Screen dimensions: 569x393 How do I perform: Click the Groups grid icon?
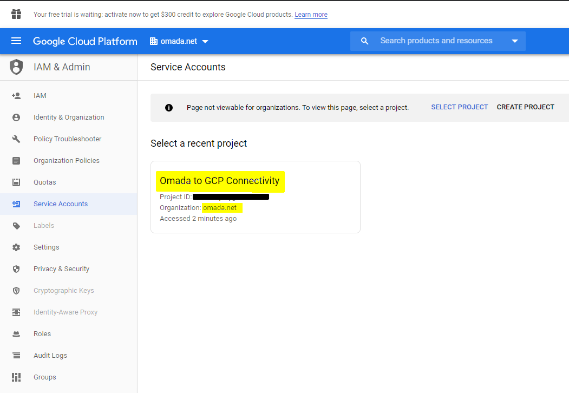(x=16, y=377)
